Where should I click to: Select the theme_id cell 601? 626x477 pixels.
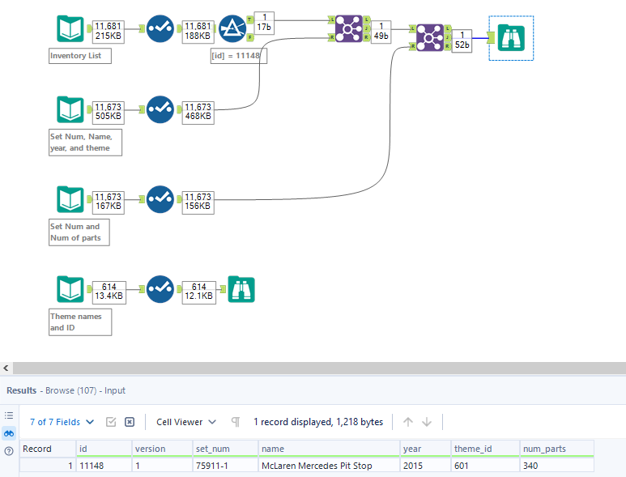pos(485,466)
